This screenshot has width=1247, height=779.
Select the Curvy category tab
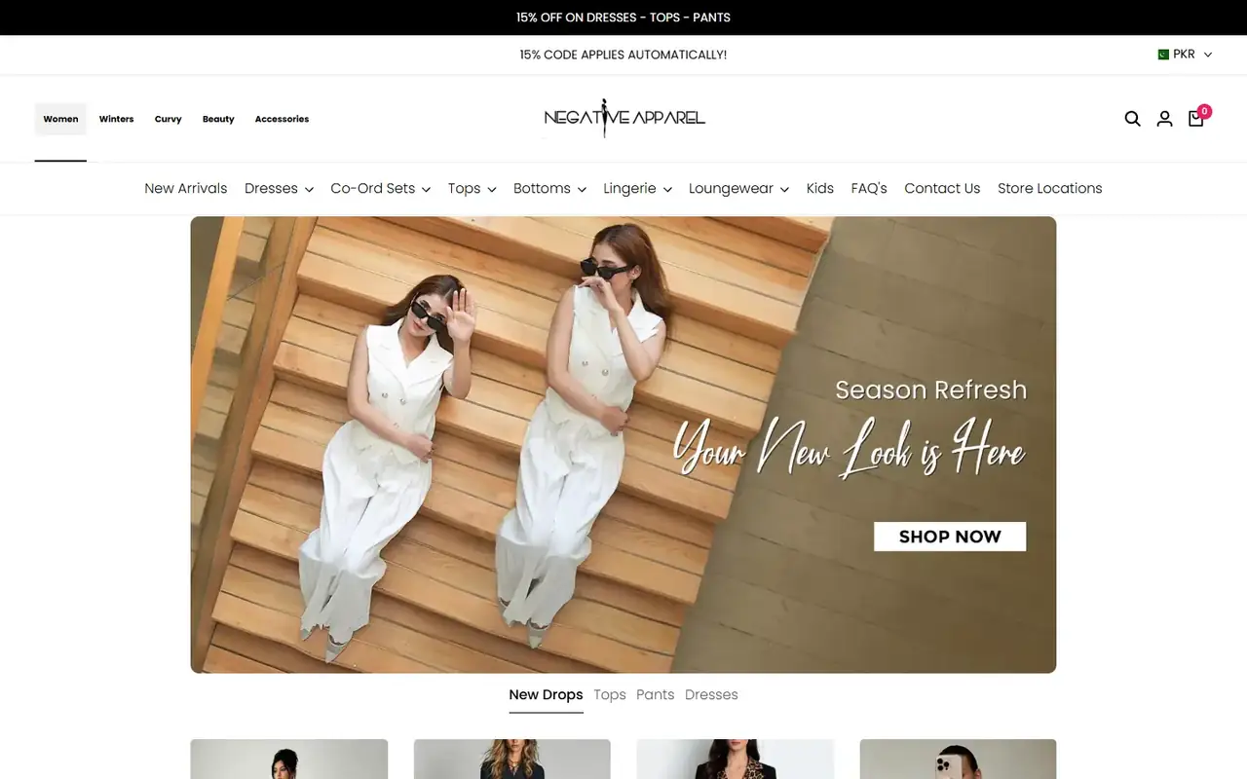coord(168,119)
